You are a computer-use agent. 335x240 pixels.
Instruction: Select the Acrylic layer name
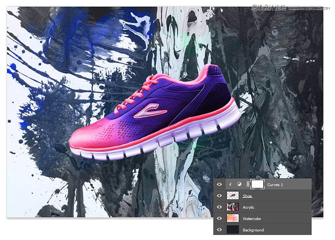[x=249, y=207]
